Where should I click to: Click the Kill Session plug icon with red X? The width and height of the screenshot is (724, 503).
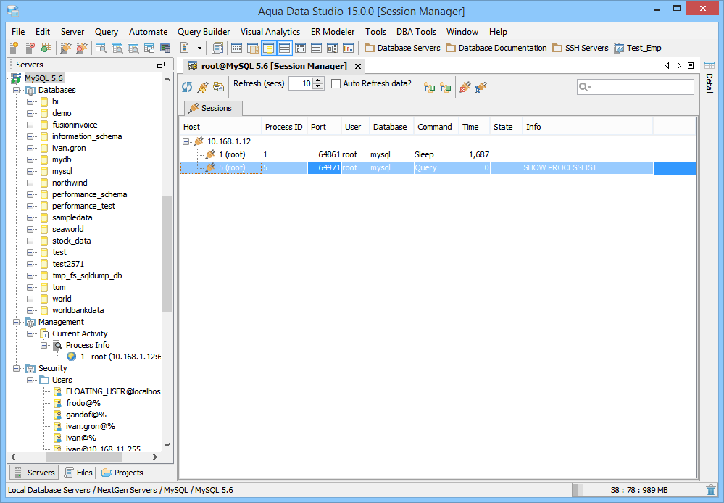pos(465,87)
